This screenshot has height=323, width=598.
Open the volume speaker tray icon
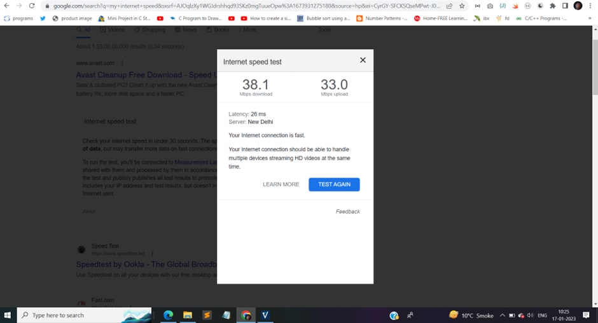[x=530, y=315]
